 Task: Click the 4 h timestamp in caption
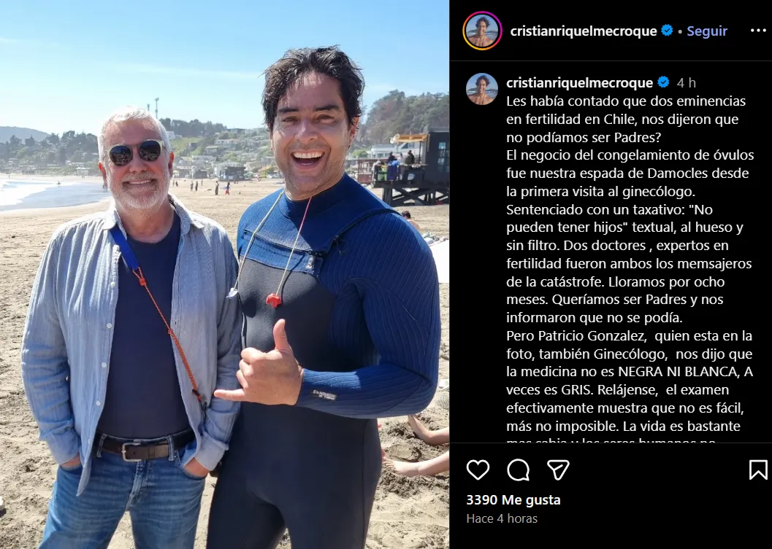tap(687, 82)
